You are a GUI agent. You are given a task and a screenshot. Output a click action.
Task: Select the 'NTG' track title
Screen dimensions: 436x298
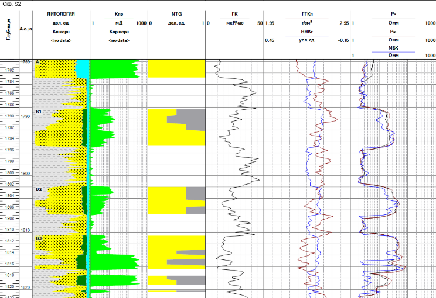point(176,14)
